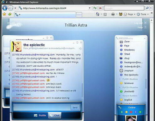
Task: Expand the toolbar overflow chevron
Action: [152, 13]
